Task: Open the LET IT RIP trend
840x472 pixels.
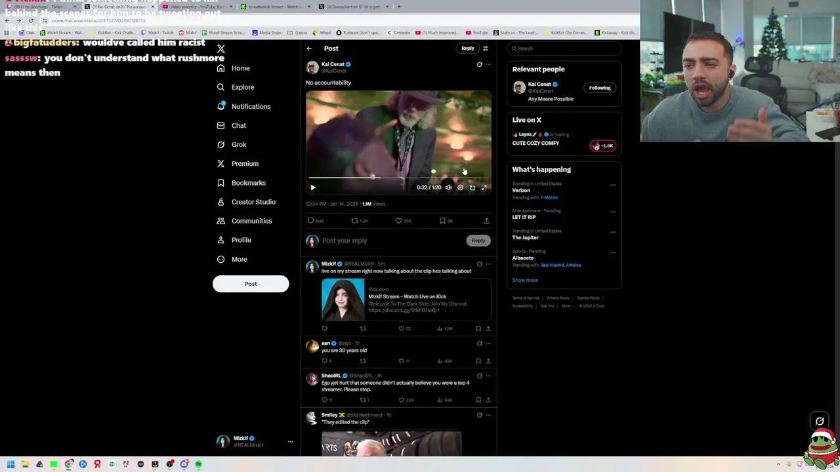Action: [x=524, y=217]
